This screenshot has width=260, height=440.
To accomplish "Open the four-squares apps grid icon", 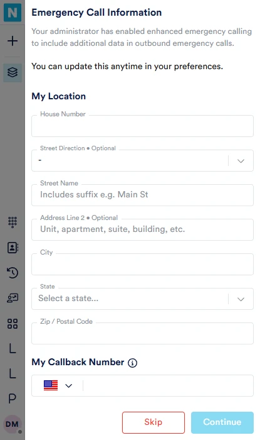I will coord(13,324).
